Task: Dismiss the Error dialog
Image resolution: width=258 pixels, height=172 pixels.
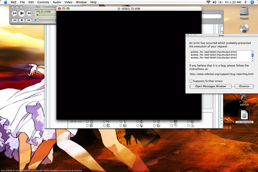Action: (x=244, y=86)
